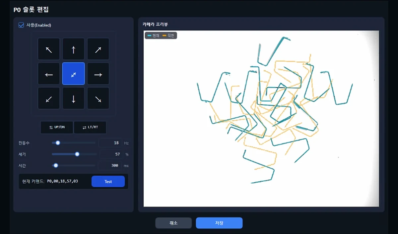Screen dimensions: 398x234
Task: Click the 시간 label
Action: point(22,165)
